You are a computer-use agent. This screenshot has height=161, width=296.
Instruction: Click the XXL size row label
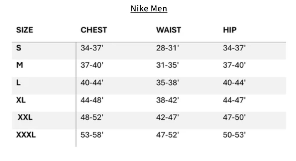click(25, 117)
